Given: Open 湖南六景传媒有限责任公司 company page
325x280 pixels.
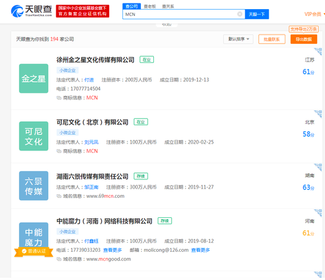Looking at the screenshot, I should (x=92, y=177).
